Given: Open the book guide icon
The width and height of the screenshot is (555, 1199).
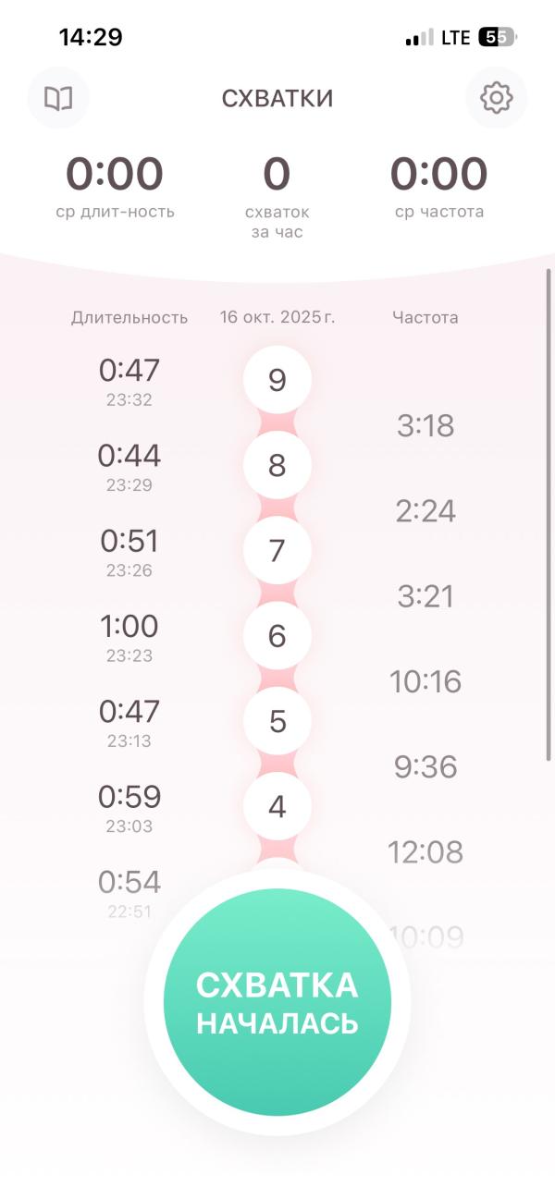Looking at the screenshot, I should coord(58,98).
